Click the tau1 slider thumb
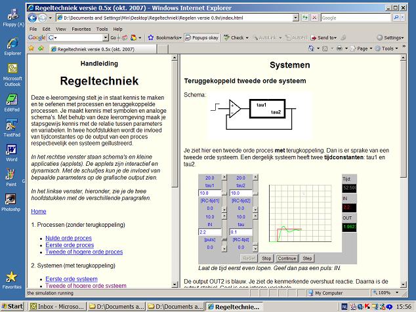Image resolution: width=416 pixels, height=312 pixels. pos(224,193)
